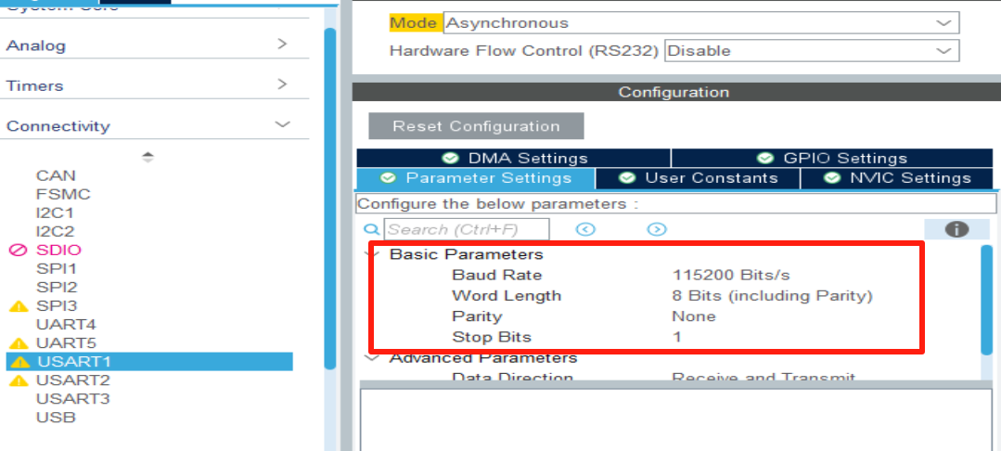Open the Mode dropdown set to Asynchronous
This screenshot has height=451, width=1001.
700,23
